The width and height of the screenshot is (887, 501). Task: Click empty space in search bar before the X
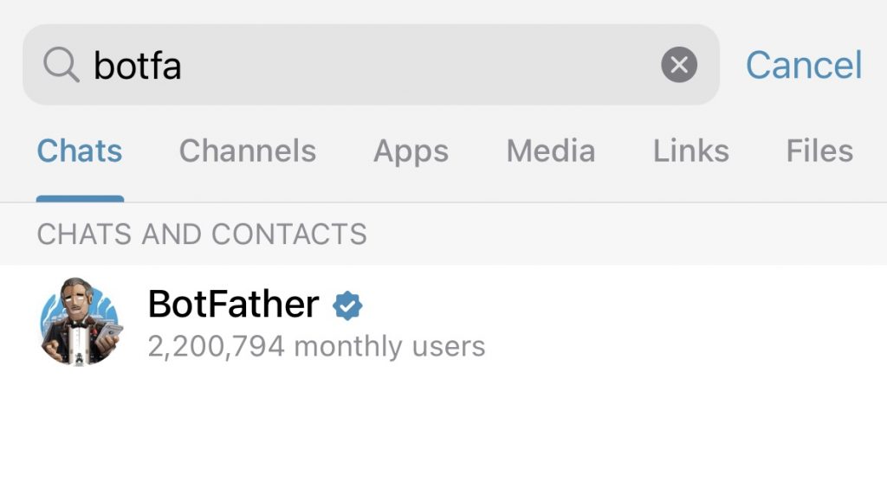pos(418,64)
